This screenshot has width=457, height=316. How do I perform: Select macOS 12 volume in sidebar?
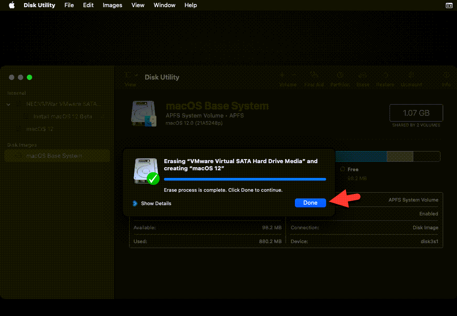point(40,129)
